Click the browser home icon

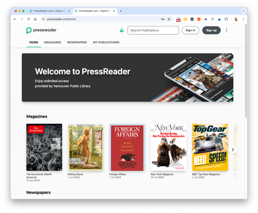pos(35,19)
